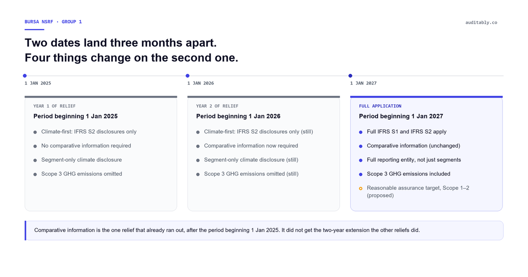Click the Period beginning 1 Jan 2027 title
Viewport: 528px width, 277px height.
pyautogui.click(x=401, y=117)
